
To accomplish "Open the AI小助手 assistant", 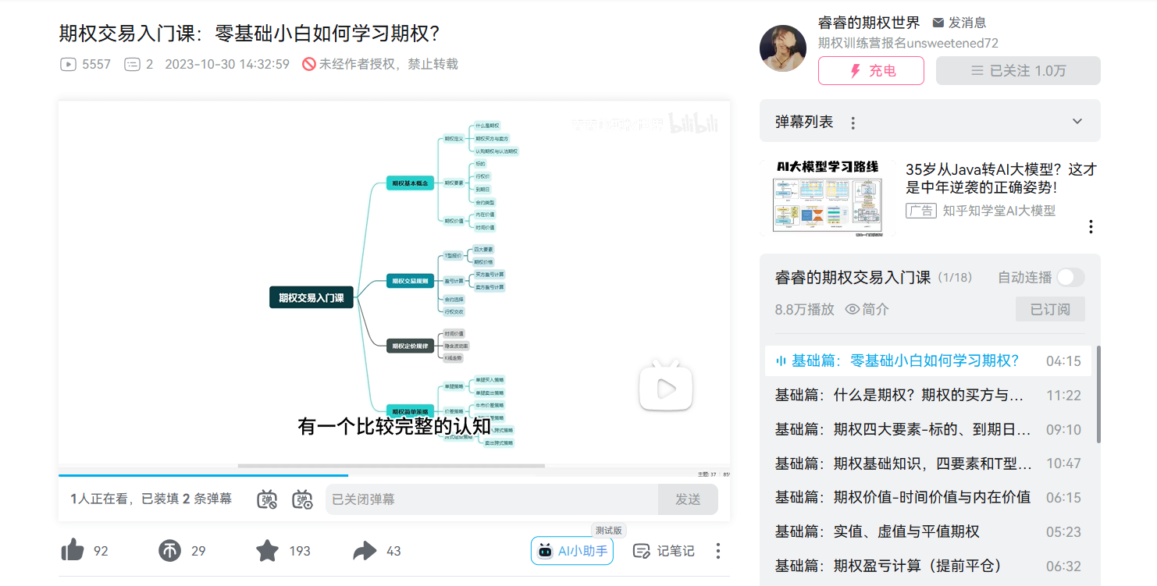I will [x=571, y=551].
